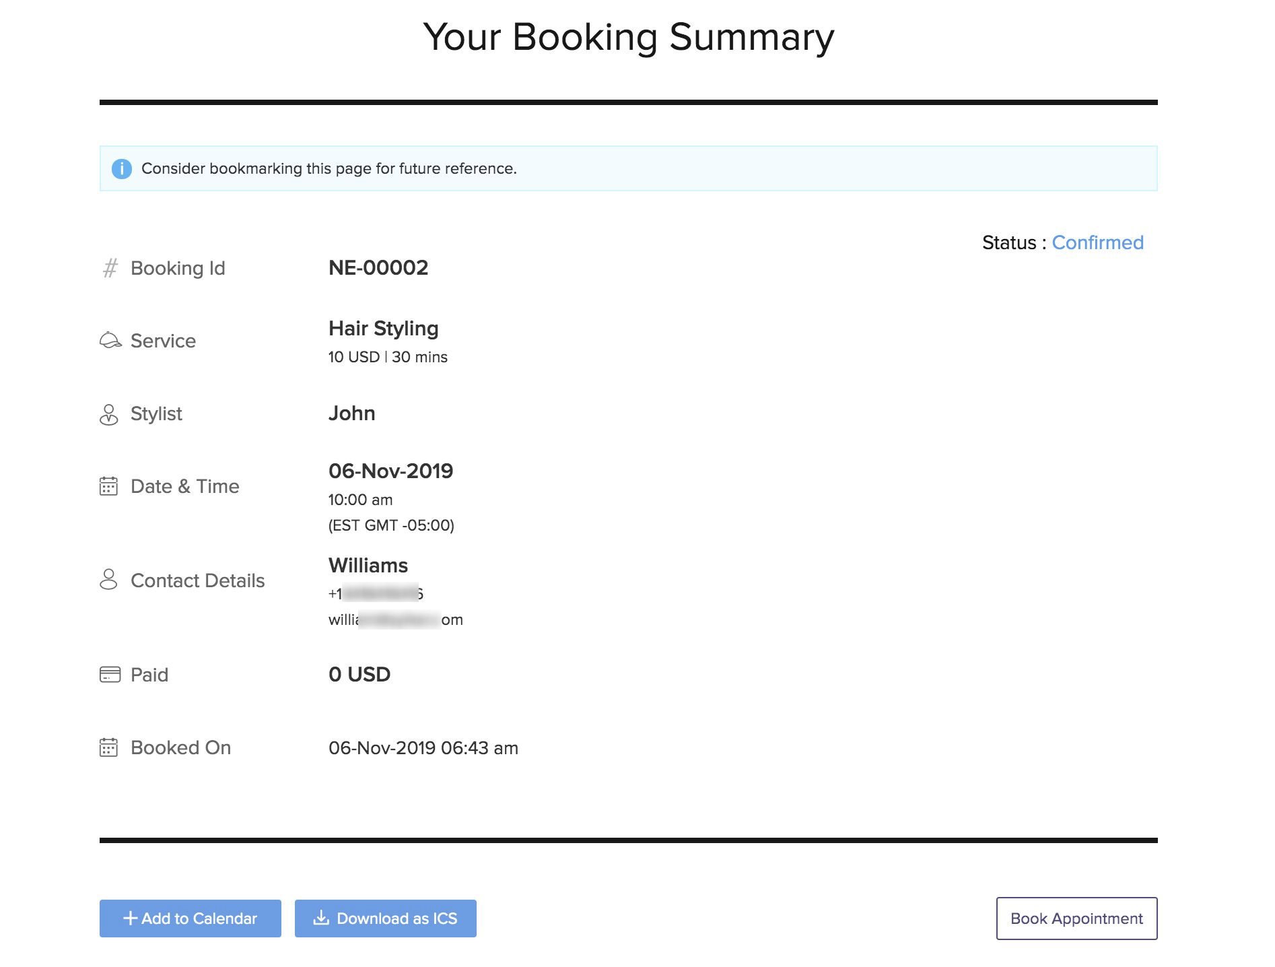Click the stylist name John

click(x=351, y=413)
